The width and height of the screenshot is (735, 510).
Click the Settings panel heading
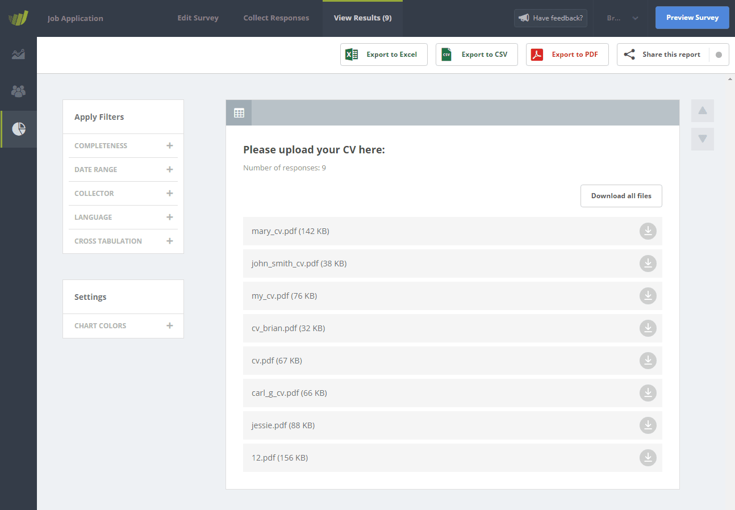(x=90, y=297)
